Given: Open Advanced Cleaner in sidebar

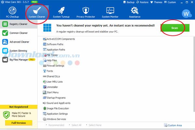Looking at the screenshot, I should tap(19, 42).
